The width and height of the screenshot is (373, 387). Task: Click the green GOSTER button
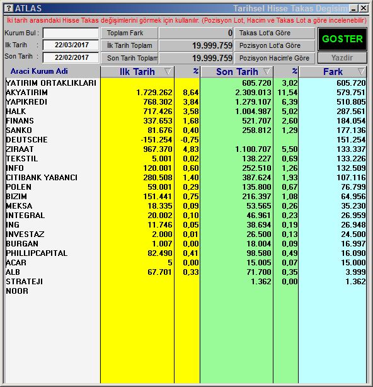(342, 39)
